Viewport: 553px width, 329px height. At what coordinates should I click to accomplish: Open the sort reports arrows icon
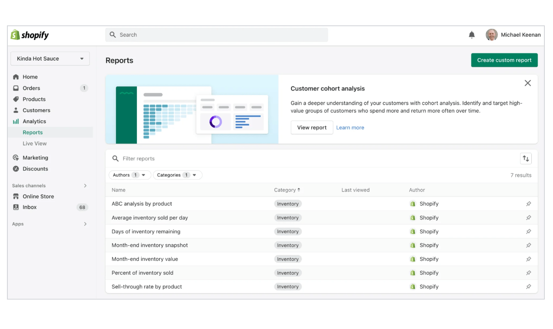(526, 159)
